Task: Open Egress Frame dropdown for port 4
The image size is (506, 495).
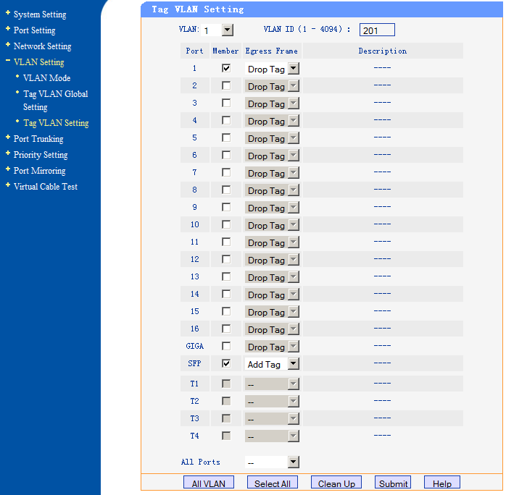Action: click(272, 121)
